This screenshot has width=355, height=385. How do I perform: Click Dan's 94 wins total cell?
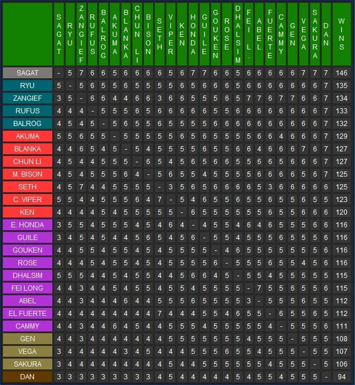(342, 376)
